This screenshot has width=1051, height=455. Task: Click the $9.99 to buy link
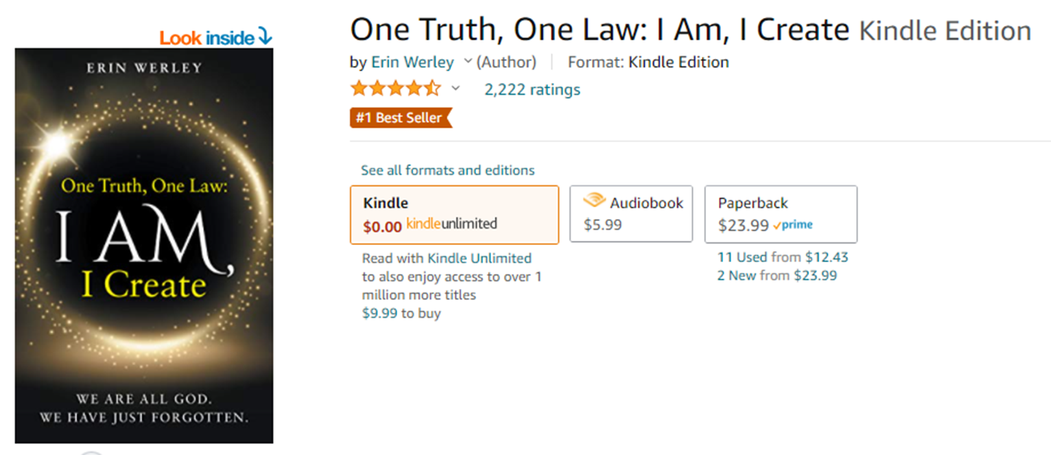[x=401, y=314]
